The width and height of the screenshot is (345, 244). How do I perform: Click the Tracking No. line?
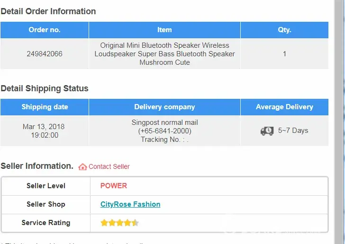click(164, 139)
